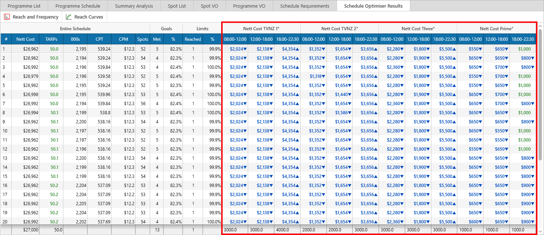Click the Nett Cost TVNZ 1* group header
The height and width of the screenshot is (235, 544).
point(261,28)
